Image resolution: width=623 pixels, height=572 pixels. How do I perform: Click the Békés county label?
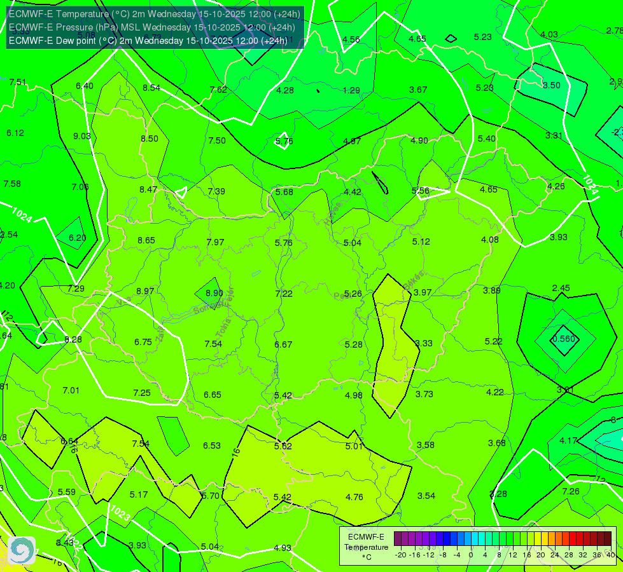[x=414, y=280]
